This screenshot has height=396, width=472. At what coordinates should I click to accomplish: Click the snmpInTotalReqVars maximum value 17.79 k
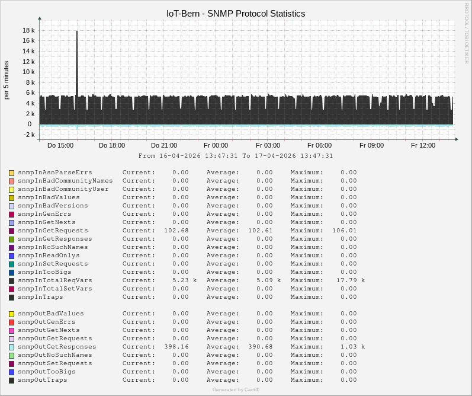coord(351,280)
